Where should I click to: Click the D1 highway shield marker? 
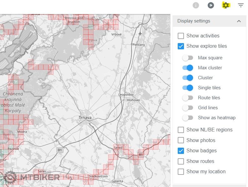(x=60, y=150)
